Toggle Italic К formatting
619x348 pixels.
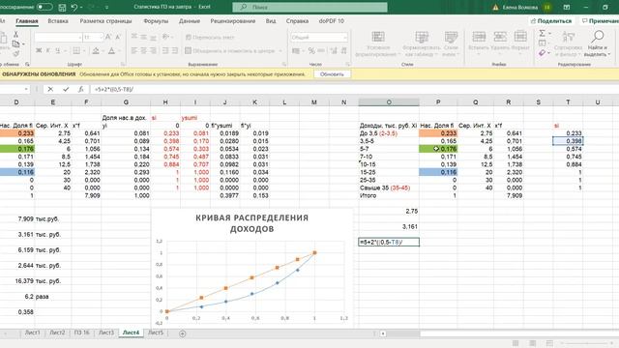[47, 50]
